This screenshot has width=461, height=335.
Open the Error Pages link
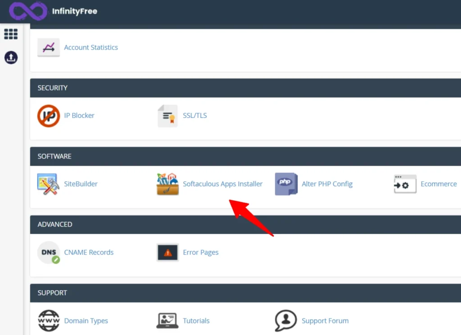tap(200, 252)
